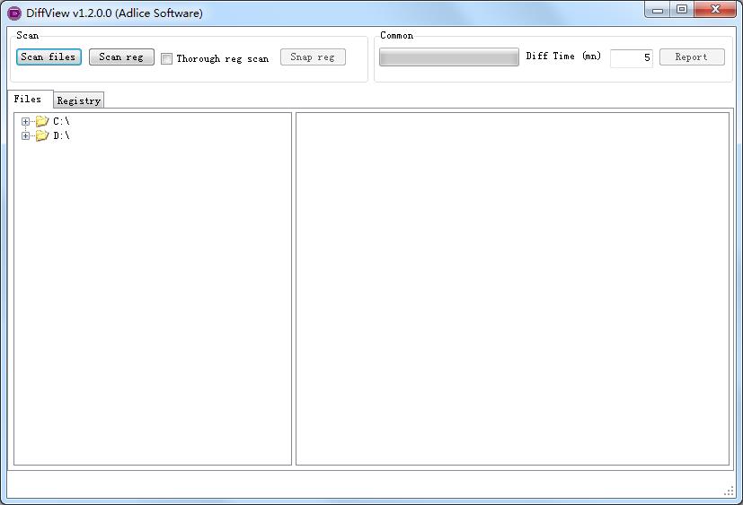The image size is (743, 505).
Task: Click the DiffView app icon in title bar
Action: pos(14,13)
